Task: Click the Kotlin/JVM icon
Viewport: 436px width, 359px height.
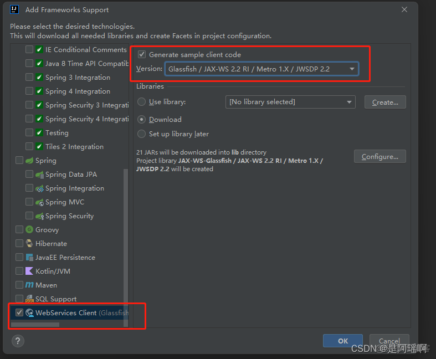Action: tap(29, 271)
